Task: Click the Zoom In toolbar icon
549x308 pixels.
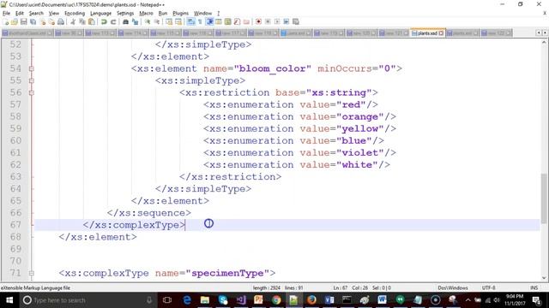Action: (148, 22)
